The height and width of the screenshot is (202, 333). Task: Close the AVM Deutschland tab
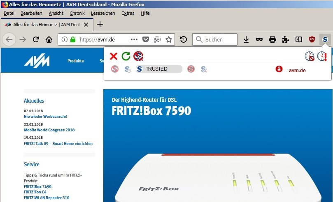[86, 25]
